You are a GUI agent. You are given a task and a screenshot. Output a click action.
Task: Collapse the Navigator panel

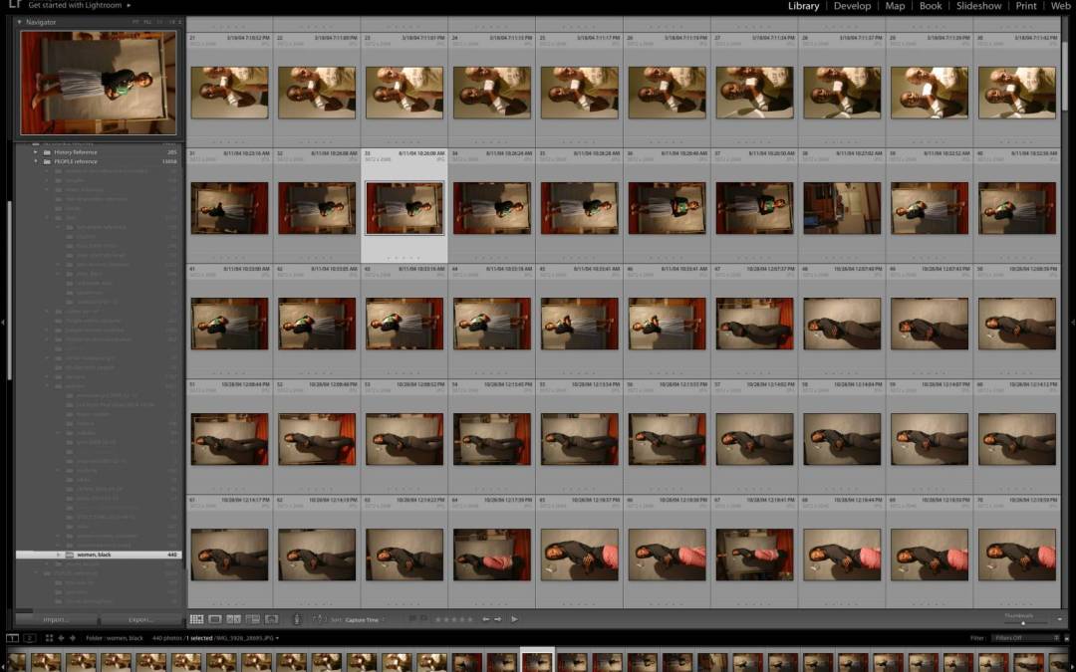[19, 22]
